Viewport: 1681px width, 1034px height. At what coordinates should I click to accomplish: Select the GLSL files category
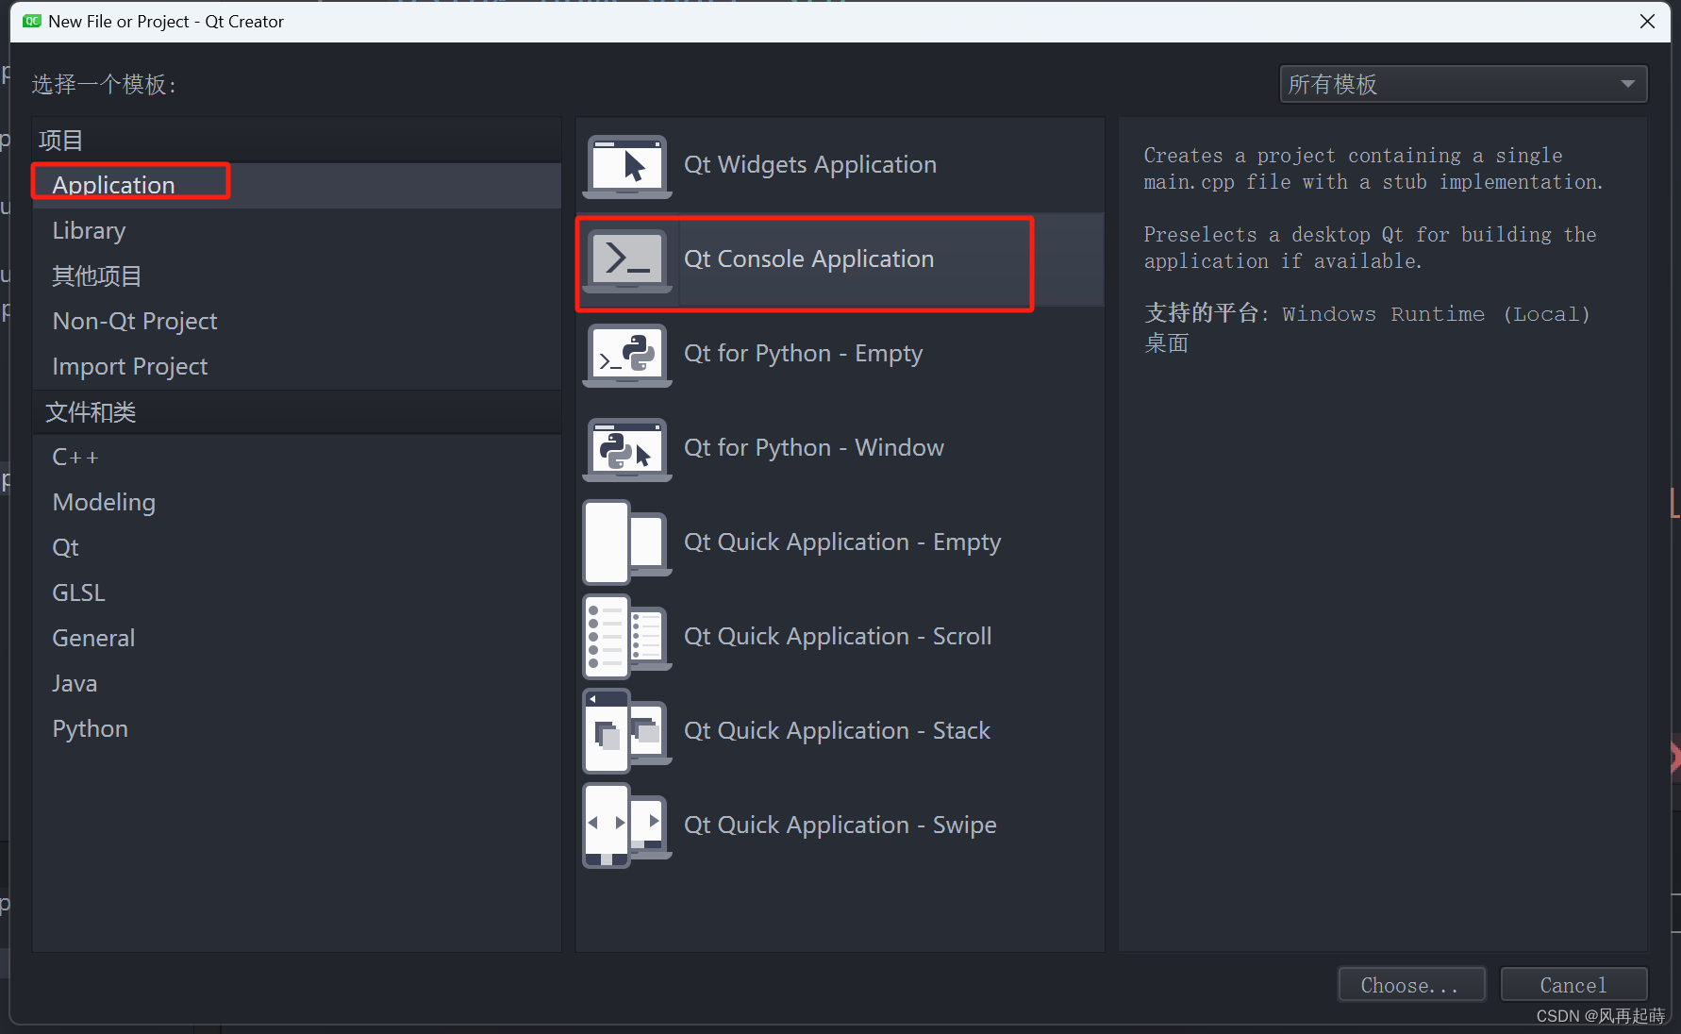[x=297, y=592]
